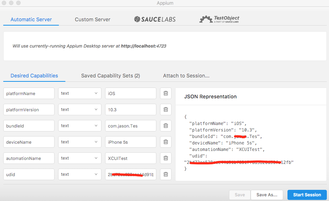329x201 pixels.
Task: Edit the platformName name field
Action: [x=29, y=93]
